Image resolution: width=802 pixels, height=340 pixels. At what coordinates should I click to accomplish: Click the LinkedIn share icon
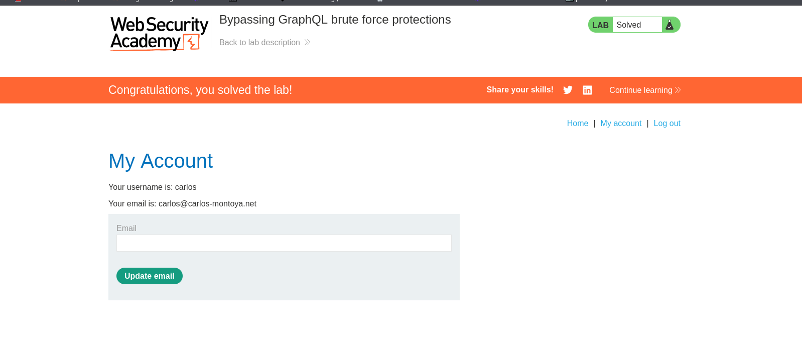[587, 90]
